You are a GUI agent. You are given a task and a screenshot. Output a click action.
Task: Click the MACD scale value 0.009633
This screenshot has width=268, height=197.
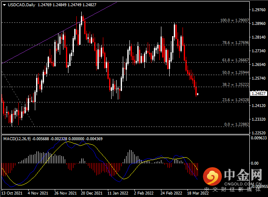click(259, 138)
